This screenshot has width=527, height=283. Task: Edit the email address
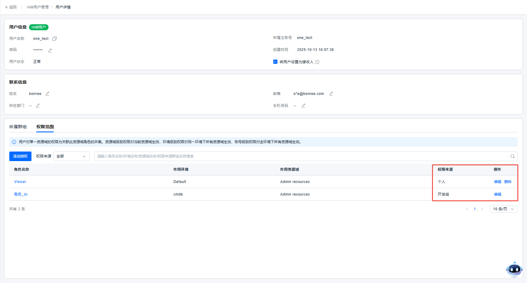click(331, 94)
